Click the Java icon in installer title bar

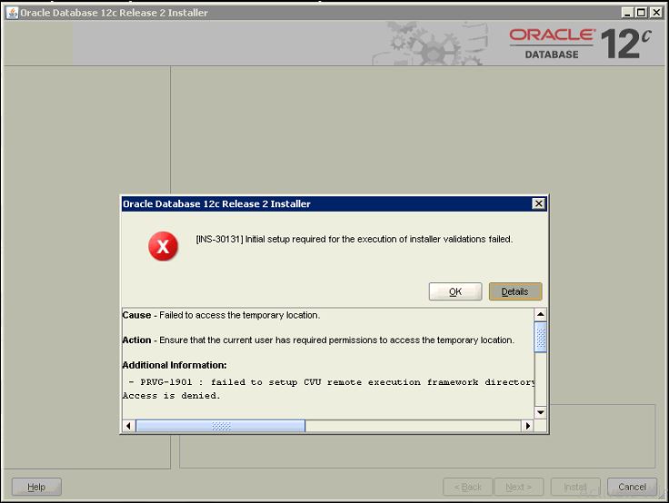[x=12, y=13]
